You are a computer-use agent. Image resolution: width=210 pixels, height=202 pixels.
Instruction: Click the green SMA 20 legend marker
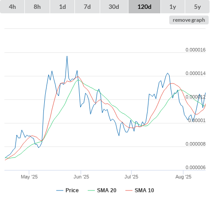tap(91, 190)
